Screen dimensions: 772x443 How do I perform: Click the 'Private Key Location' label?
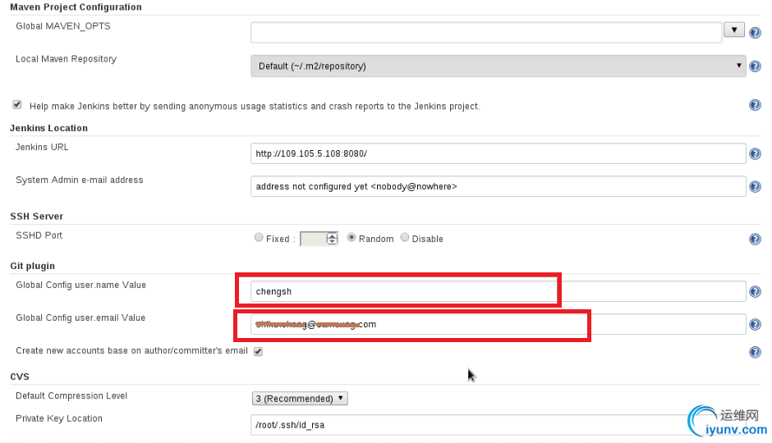click(59, 418)
